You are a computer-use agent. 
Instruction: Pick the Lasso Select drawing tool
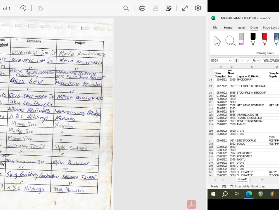(x=230, y=41)
